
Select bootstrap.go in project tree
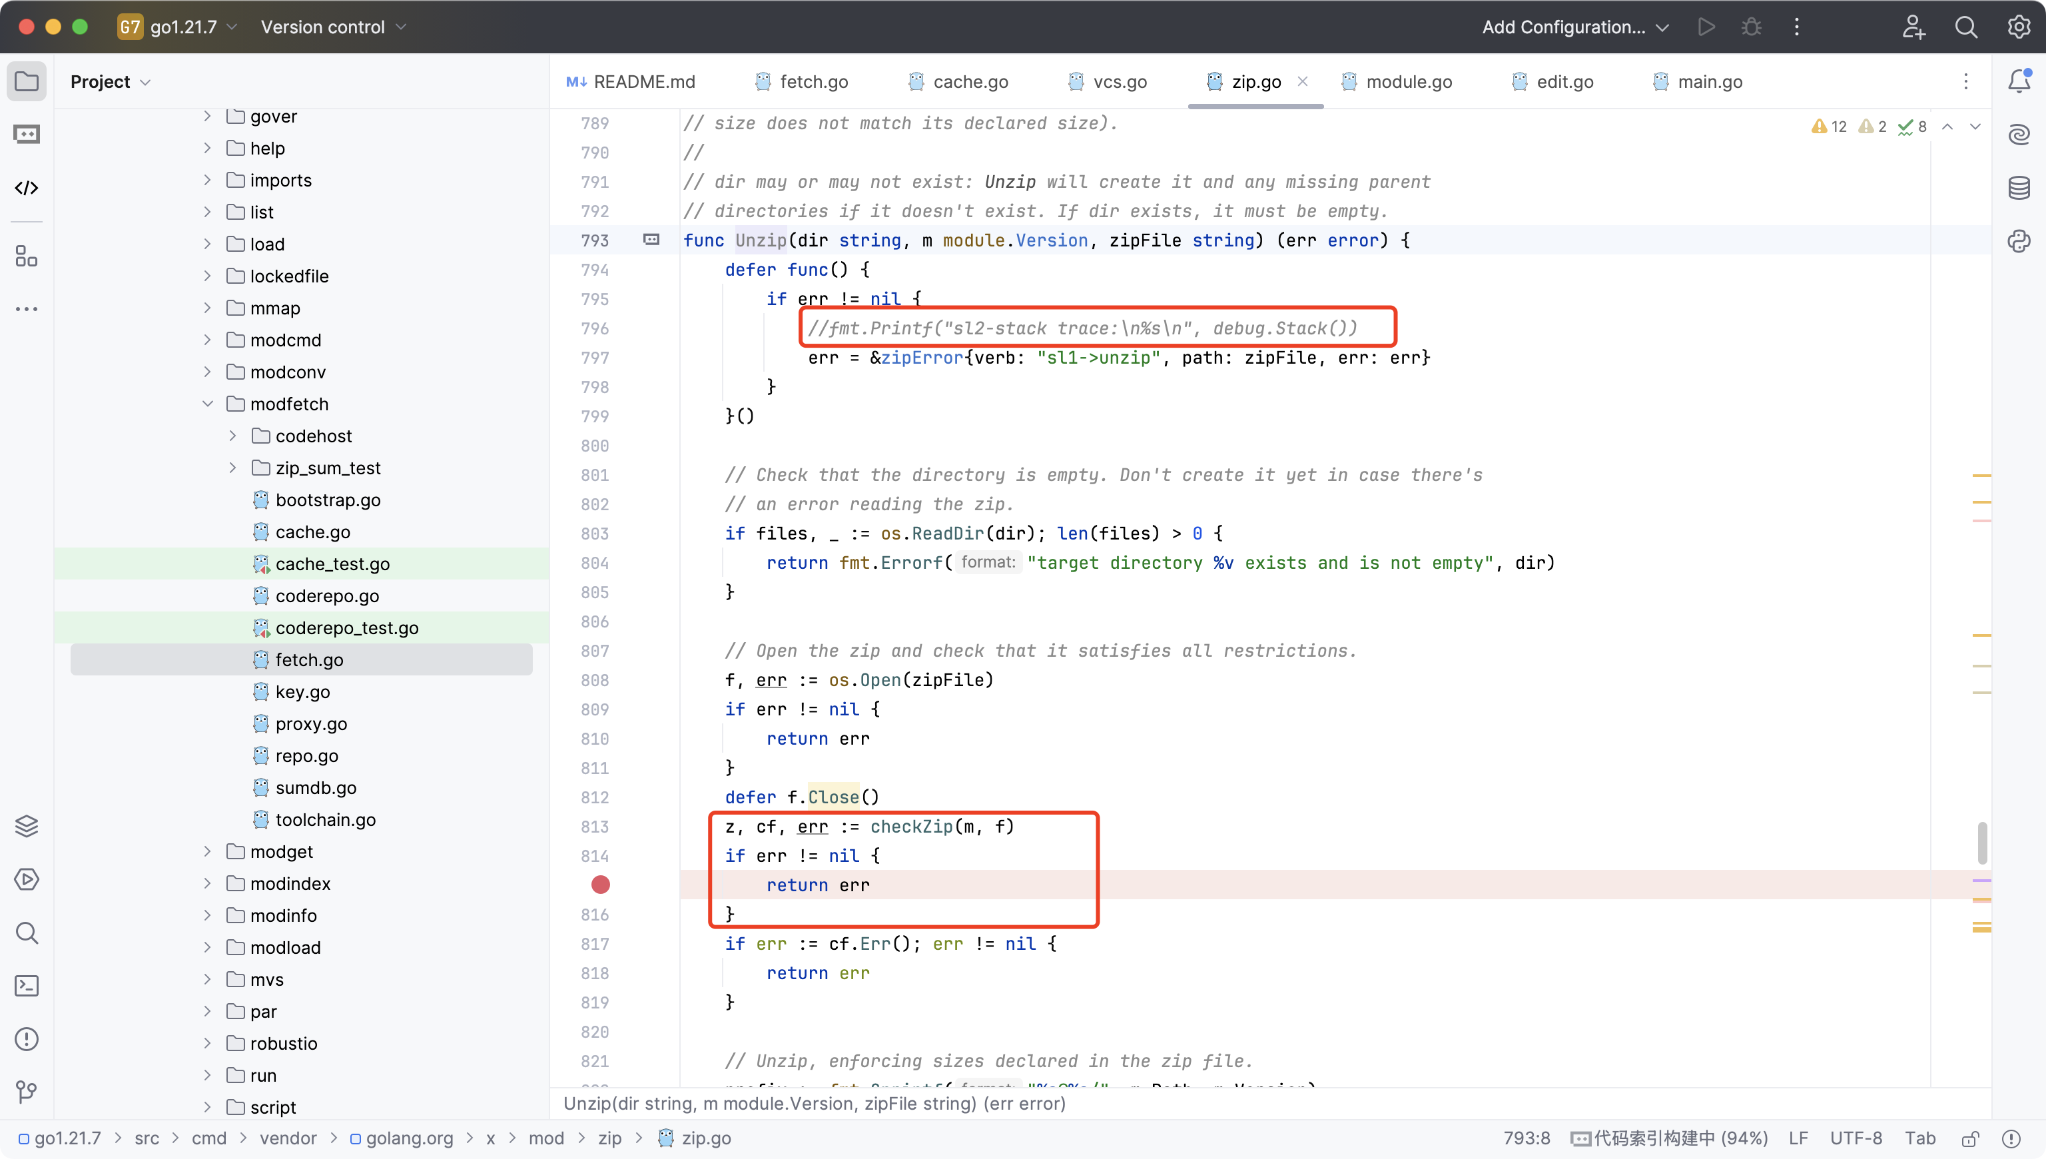click(x=327, y=500)
